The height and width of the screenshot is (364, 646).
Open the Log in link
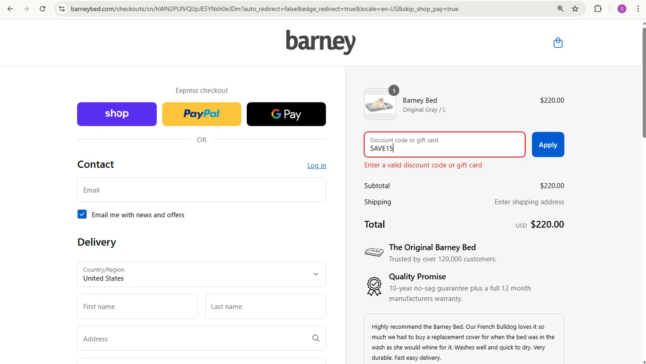pyautogui.click(x=317, y=166)
